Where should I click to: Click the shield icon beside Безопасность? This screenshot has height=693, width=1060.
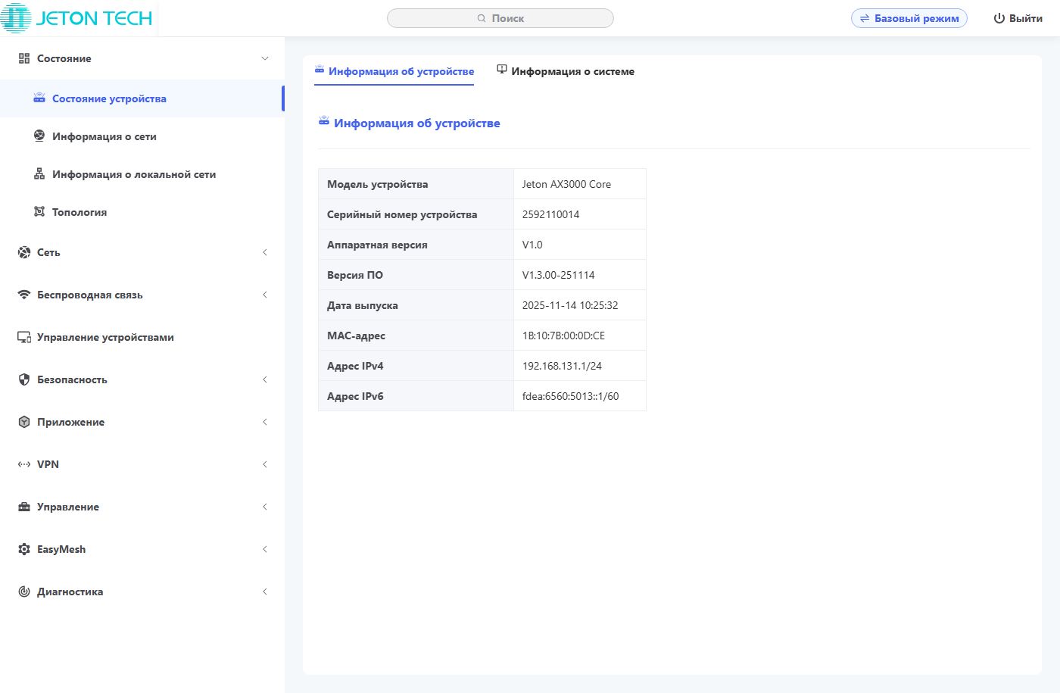tap(24, 379)
